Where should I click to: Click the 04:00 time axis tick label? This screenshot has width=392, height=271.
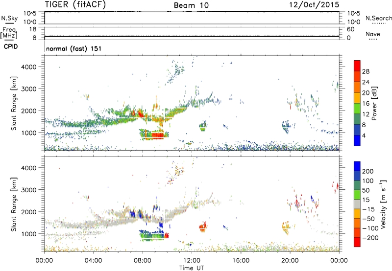click(94, 261)
